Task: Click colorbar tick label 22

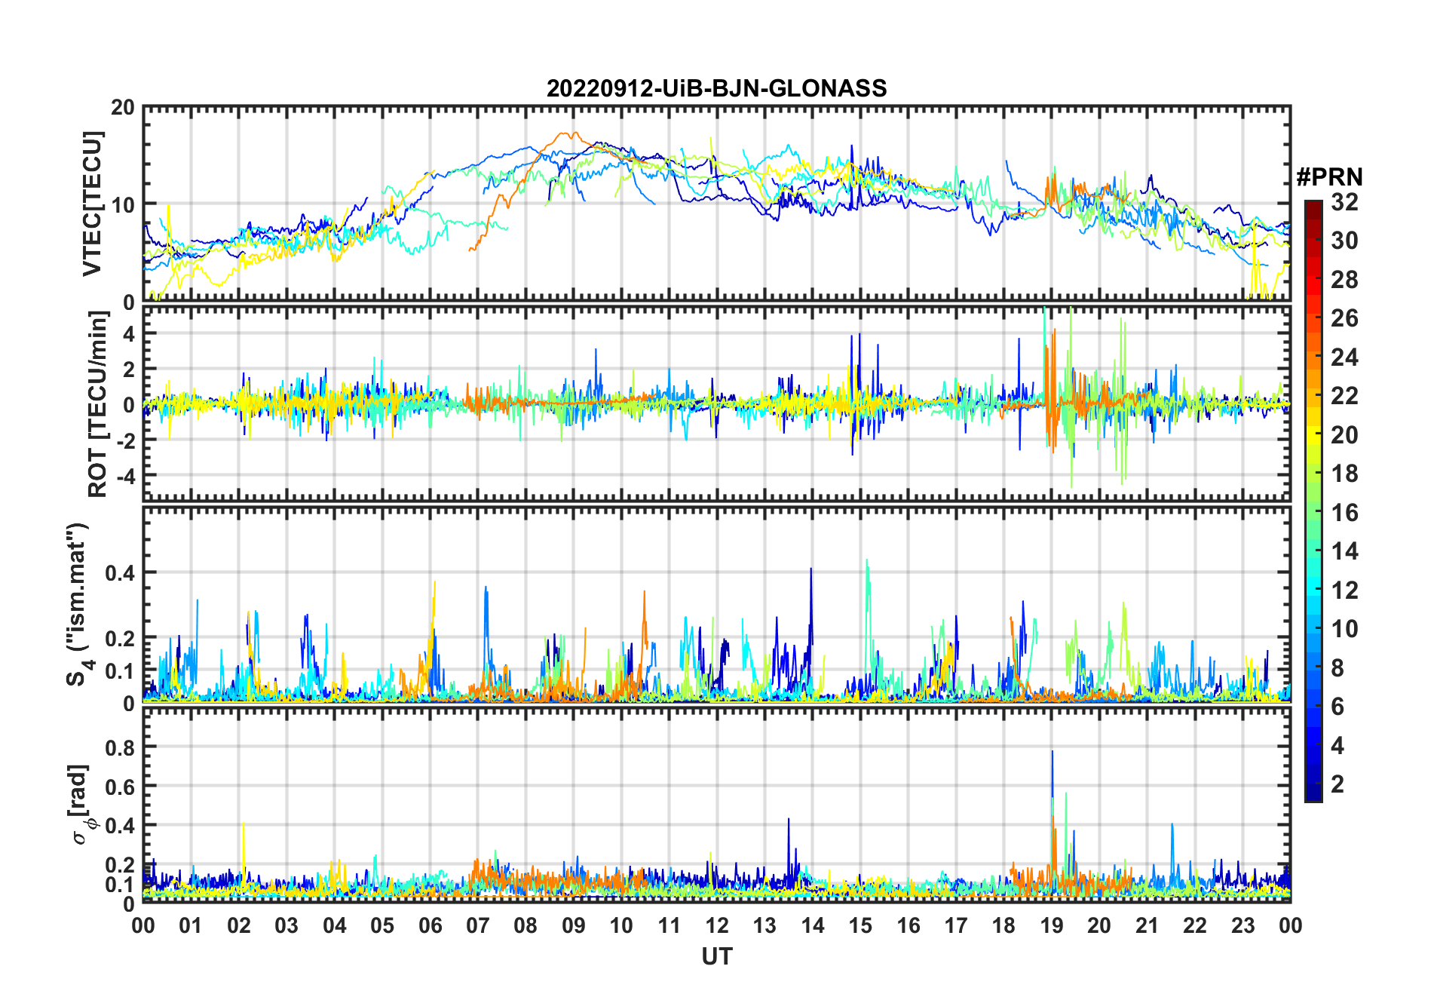Action: (x=1344, y=396)
